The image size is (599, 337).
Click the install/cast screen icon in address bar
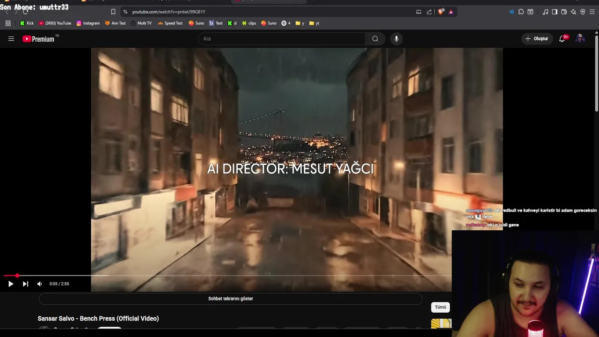(419, 12)
